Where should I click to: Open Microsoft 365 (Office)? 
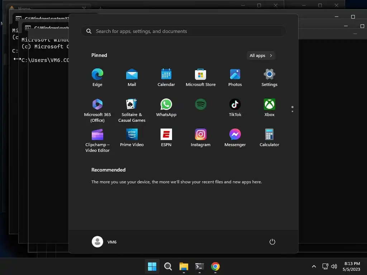pyautogui.click(x=97, y=110)
